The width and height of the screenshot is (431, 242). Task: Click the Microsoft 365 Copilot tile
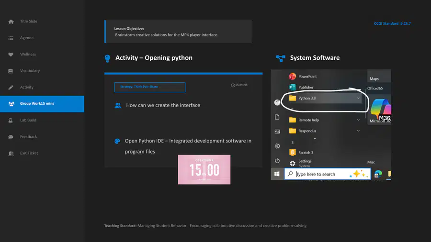click(380, 110)
